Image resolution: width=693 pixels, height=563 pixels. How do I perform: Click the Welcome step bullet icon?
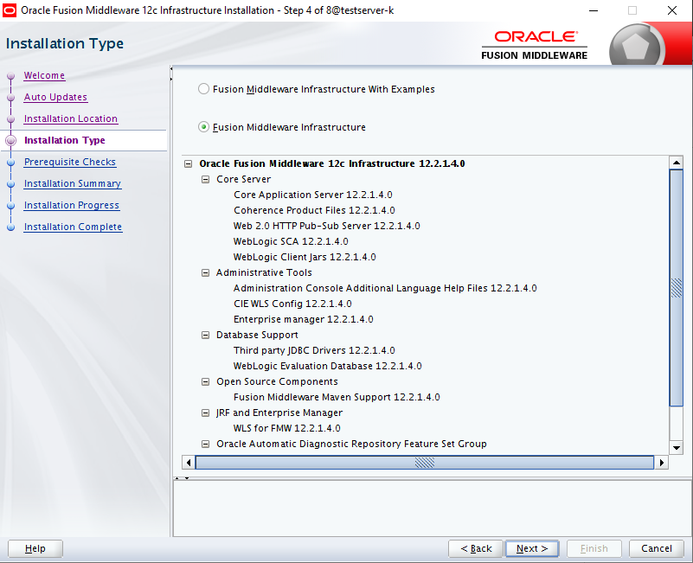pos(11,76)
